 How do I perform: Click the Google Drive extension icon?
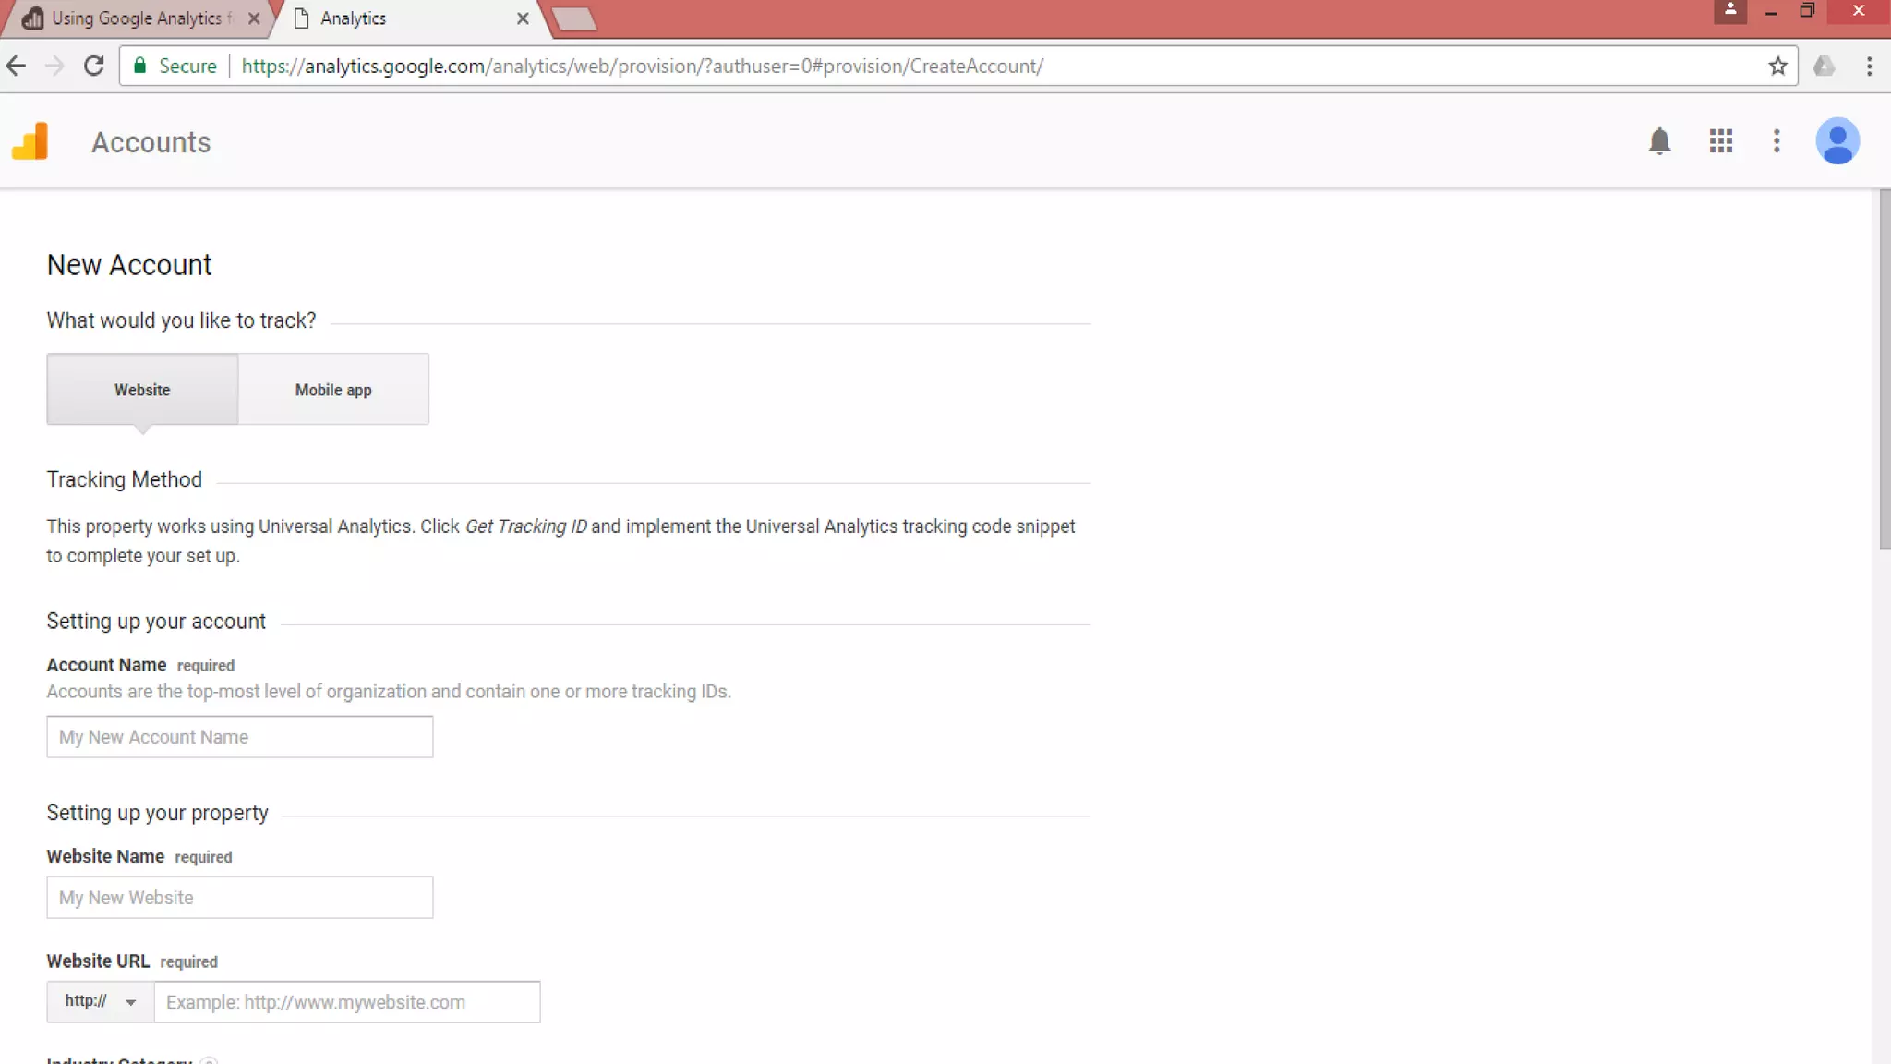pyautogui.click(x=1824, y=66)
